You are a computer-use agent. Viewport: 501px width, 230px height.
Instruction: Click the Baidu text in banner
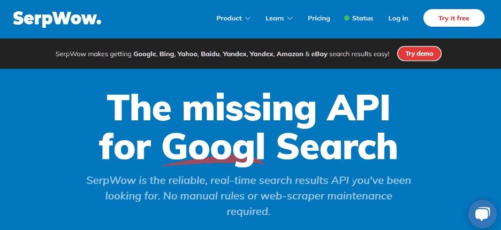coord(210,54)
